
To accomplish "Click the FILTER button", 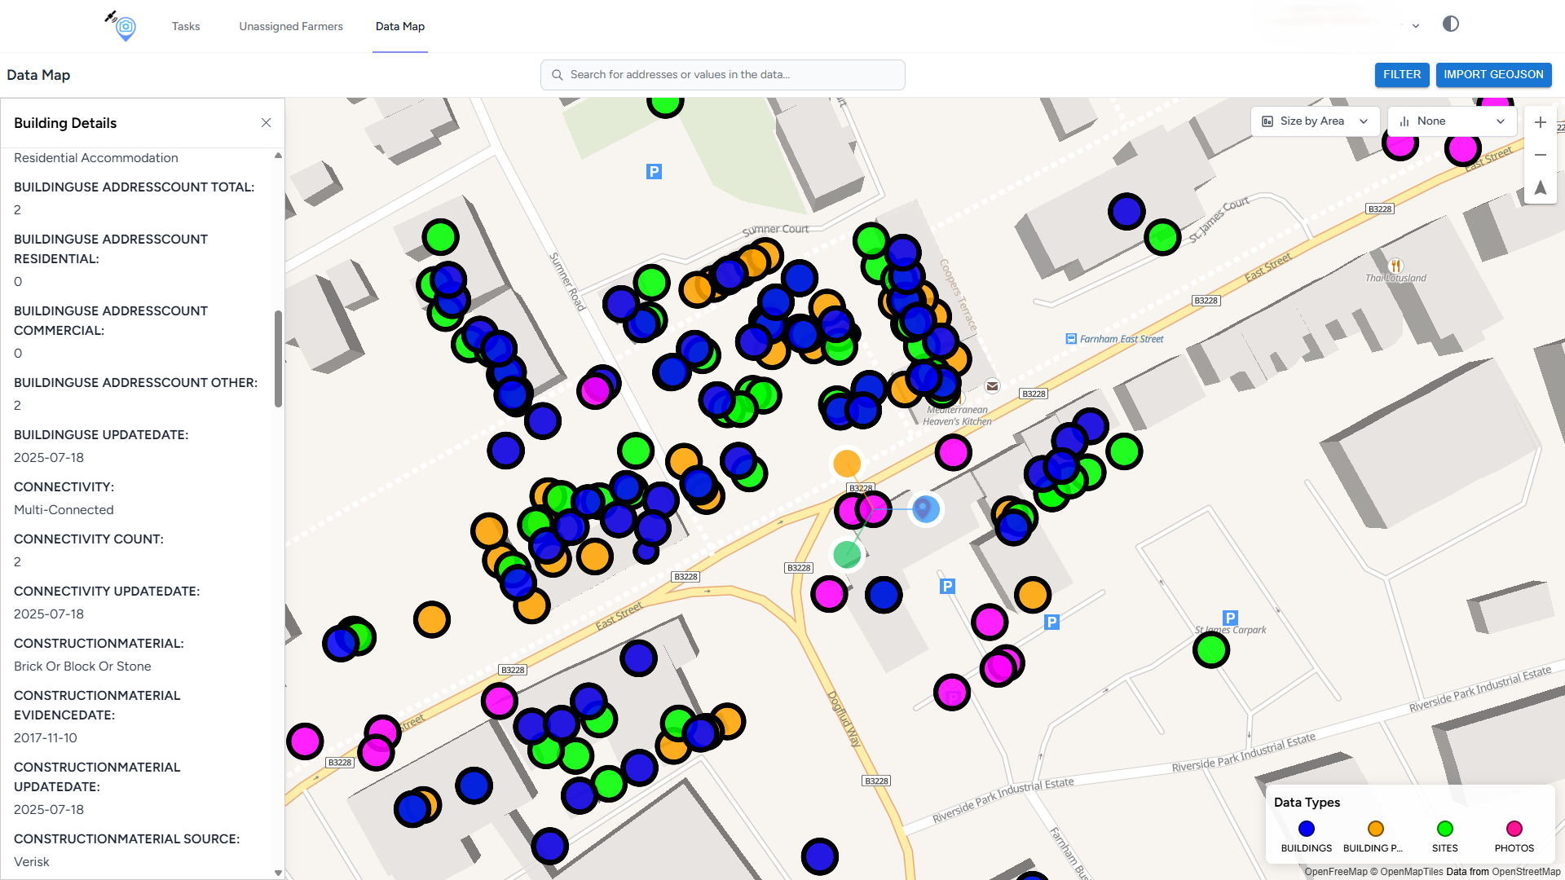I will pos(1401,74).
